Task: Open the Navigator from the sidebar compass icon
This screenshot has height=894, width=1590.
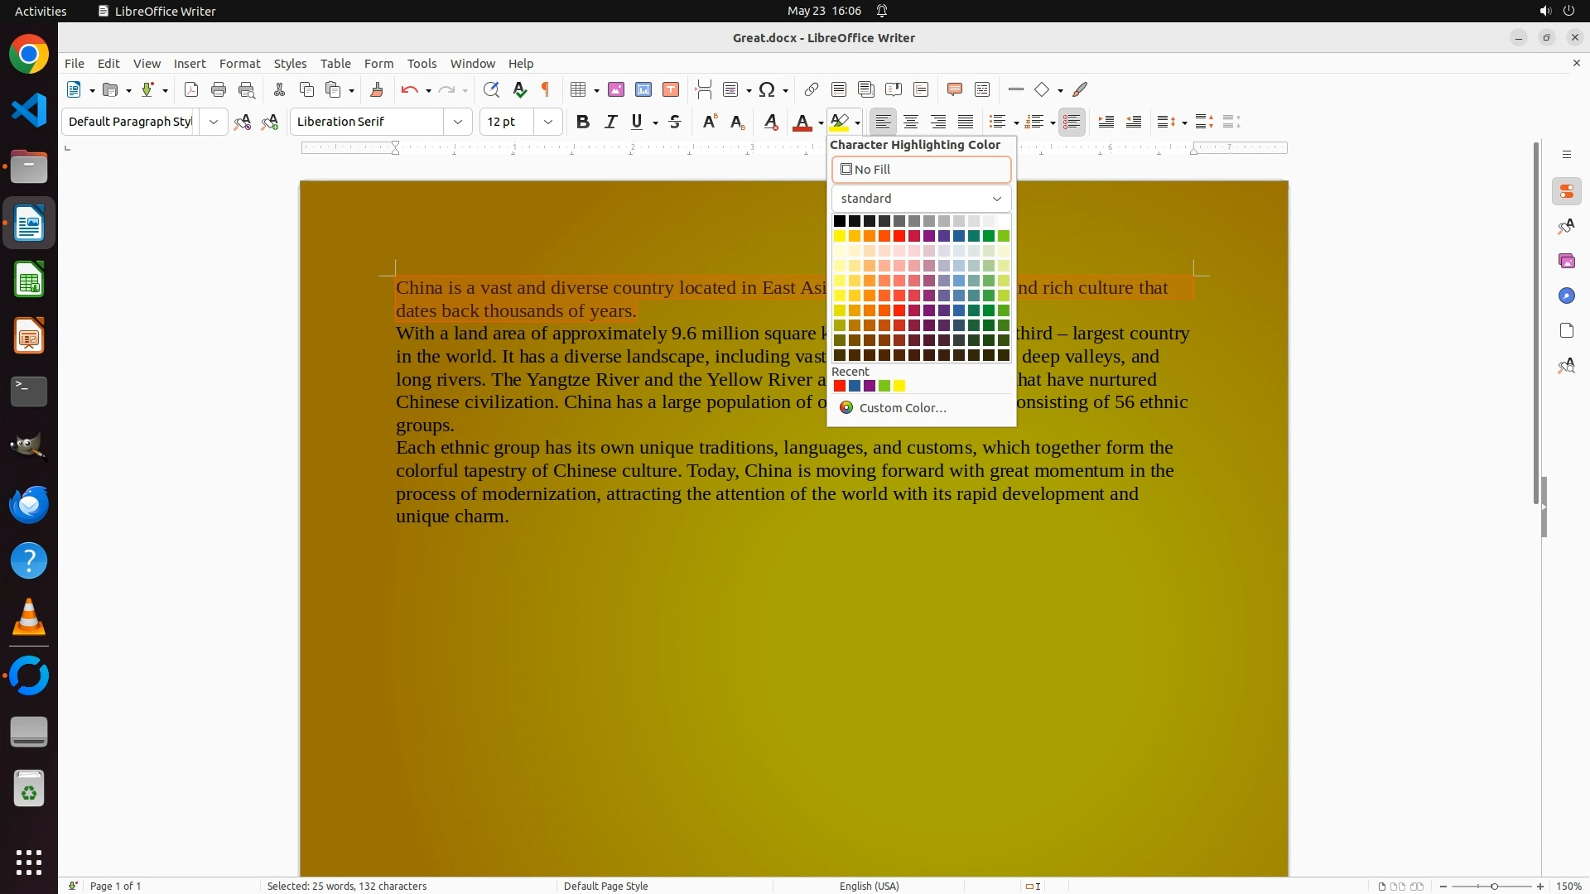Action: click(1566, 296)
